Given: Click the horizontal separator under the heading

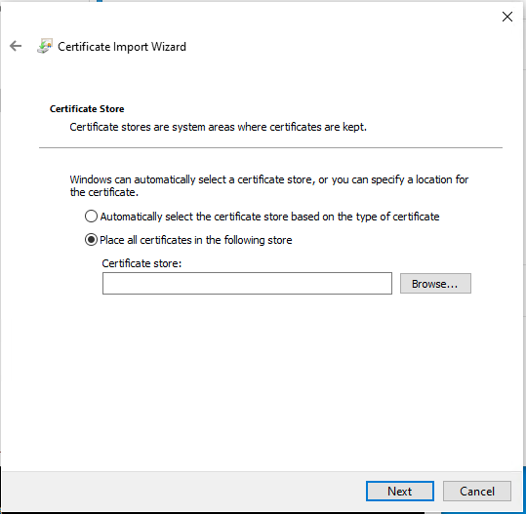Looking at the screenshot, I should point(270,147).
